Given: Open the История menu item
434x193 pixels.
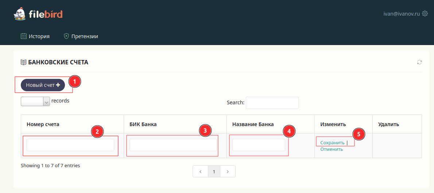Looking at the screenshot, I should (35, 36).
